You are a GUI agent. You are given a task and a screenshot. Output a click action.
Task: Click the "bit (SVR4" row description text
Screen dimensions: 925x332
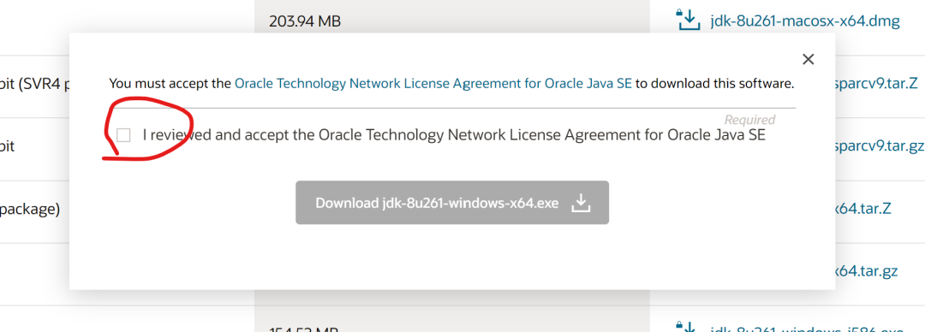[35, 85]
